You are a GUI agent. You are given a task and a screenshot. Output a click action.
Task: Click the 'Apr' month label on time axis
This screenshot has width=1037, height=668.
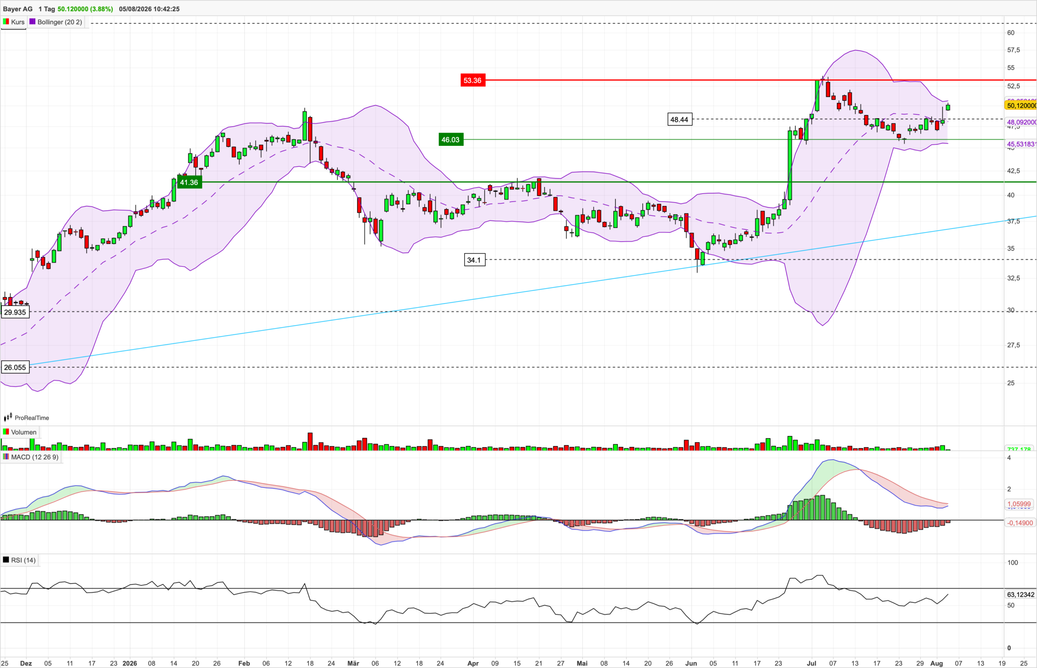pyautogui.click(x=473, y=663)
